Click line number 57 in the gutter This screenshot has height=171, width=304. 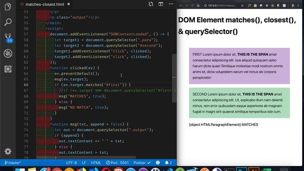pos(26,34)
